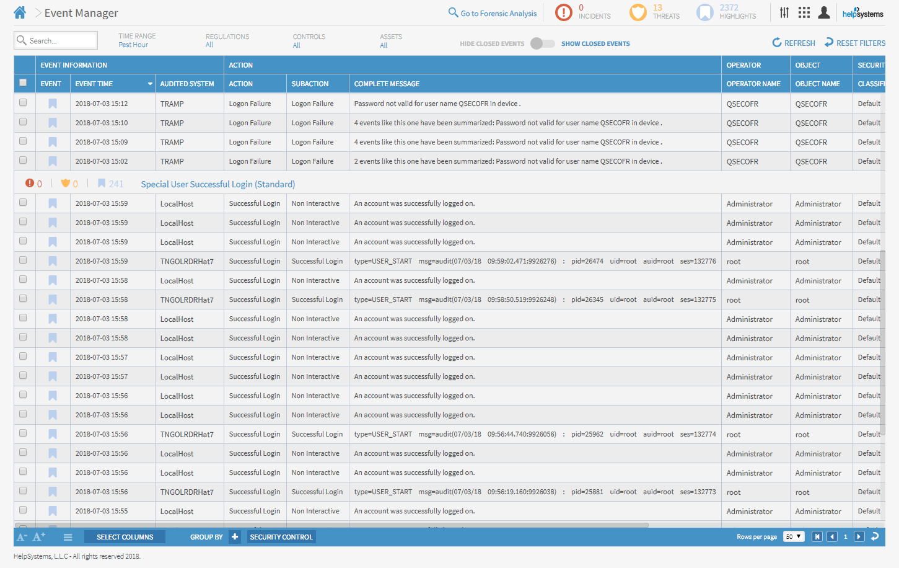The width and height of the screenshot is (899, 568).
Task: Click the Select Columns button
Action: [125, 537]
